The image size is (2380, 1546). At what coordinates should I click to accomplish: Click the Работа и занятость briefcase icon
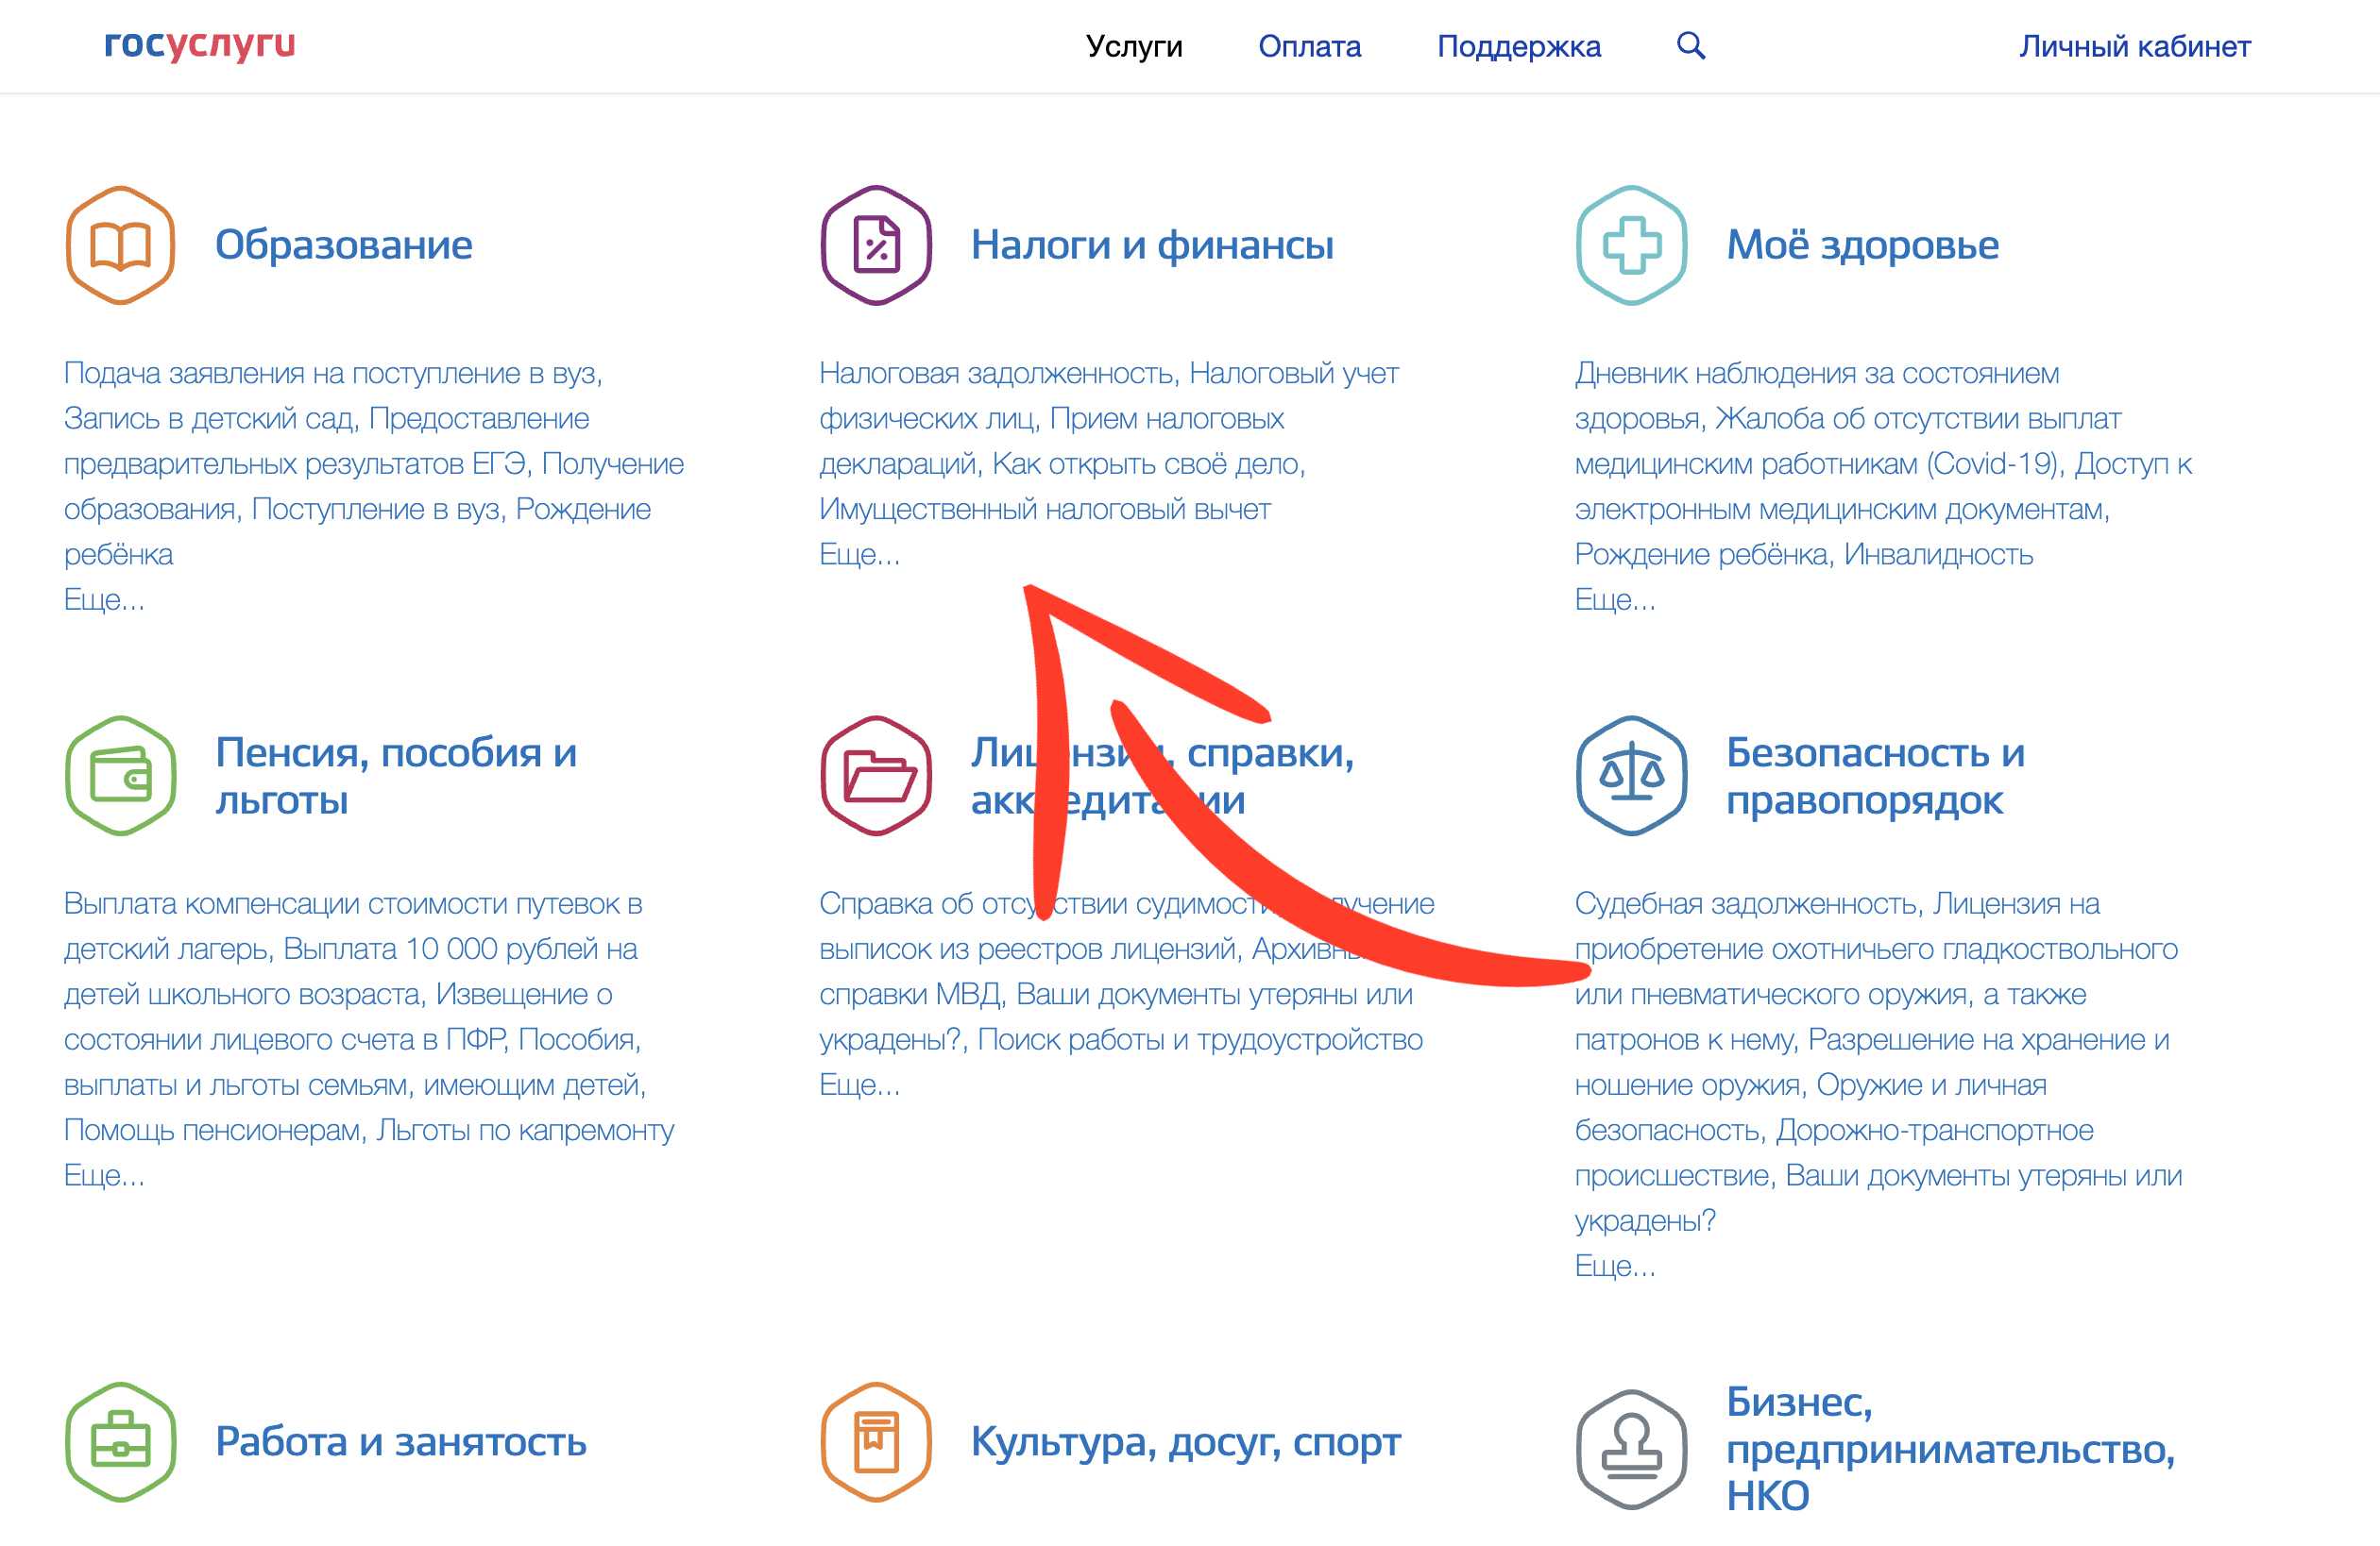(121, 1442)
